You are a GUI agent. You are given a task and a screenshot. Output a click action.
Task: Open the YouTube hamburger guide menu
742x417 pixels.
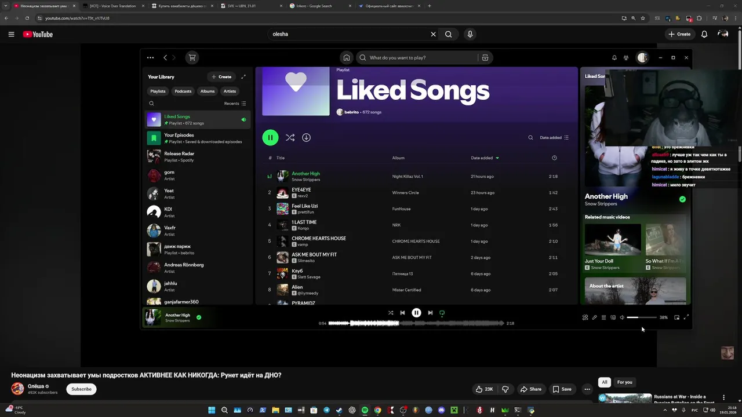(x=11, y=34)
